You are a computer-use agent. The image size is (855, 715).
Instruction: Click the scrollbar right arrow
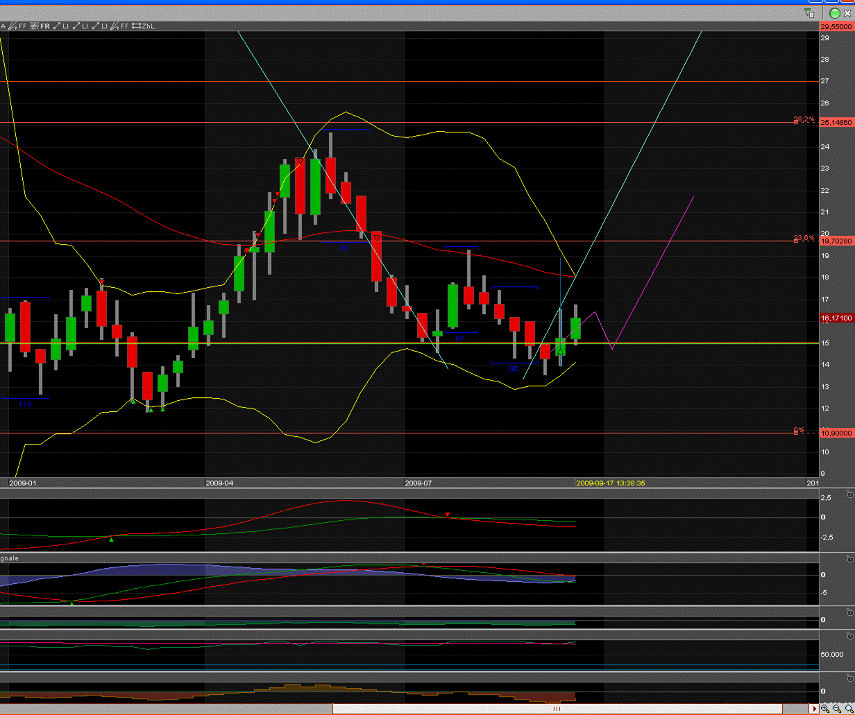814,709
